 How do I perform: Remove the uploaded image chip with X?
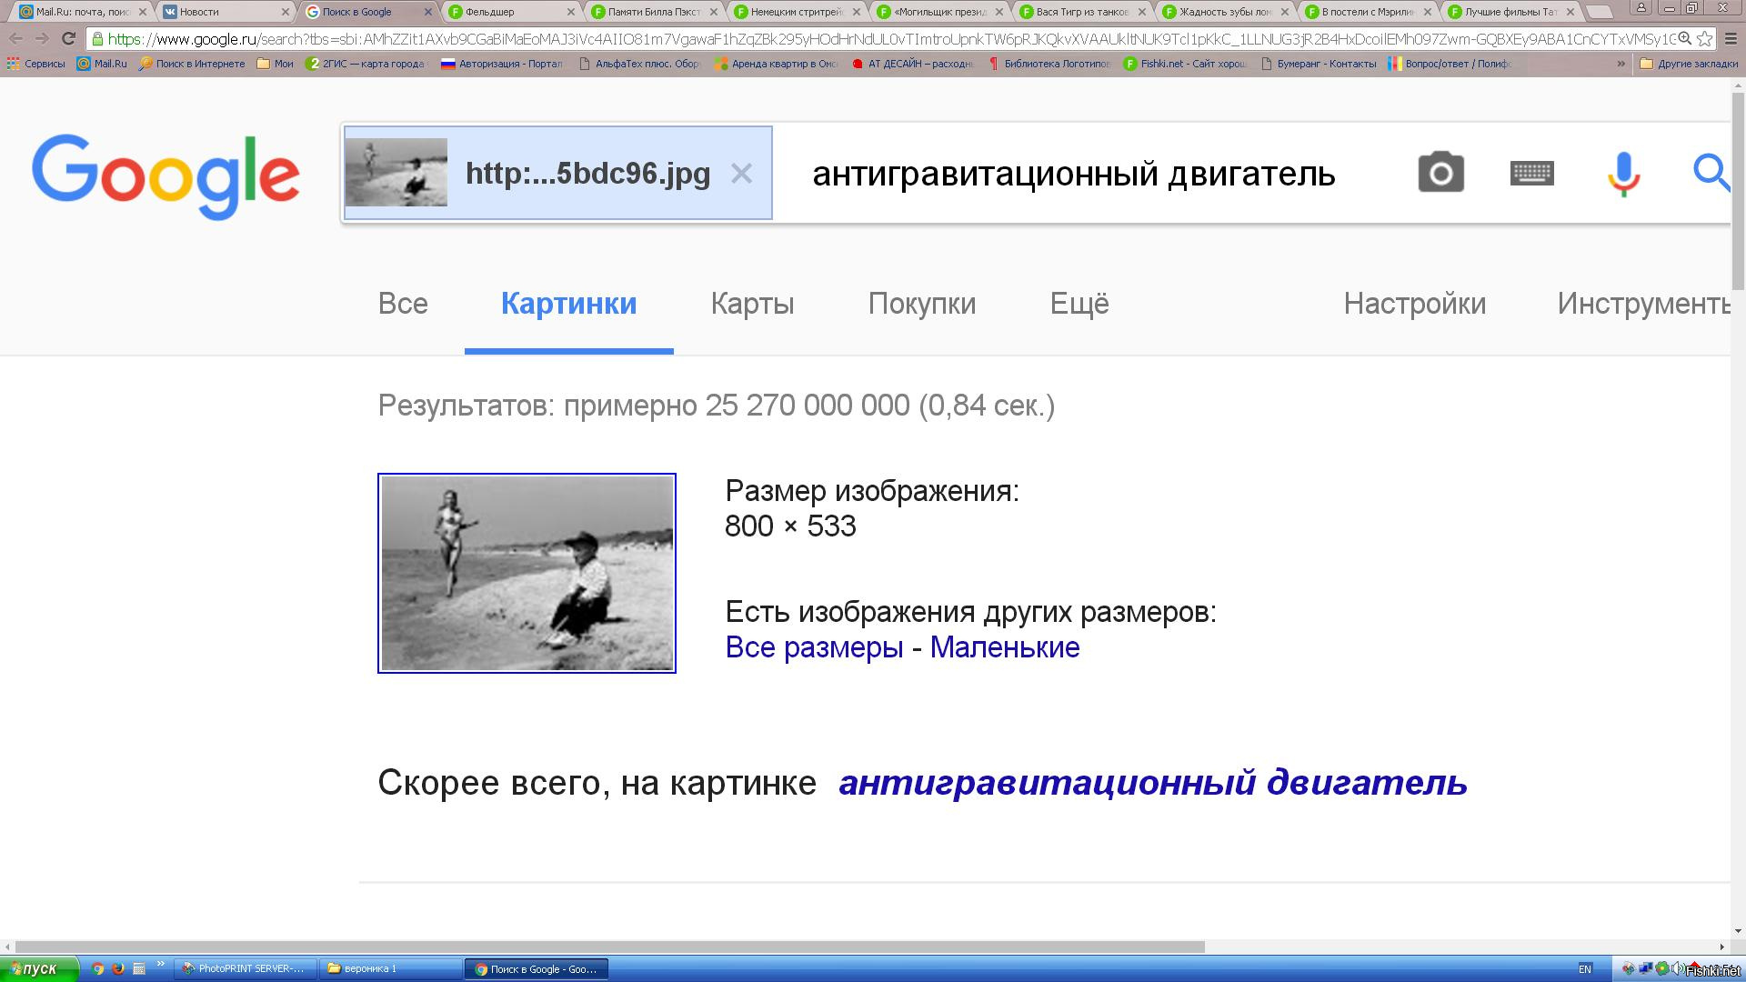[x=741, y=174]
